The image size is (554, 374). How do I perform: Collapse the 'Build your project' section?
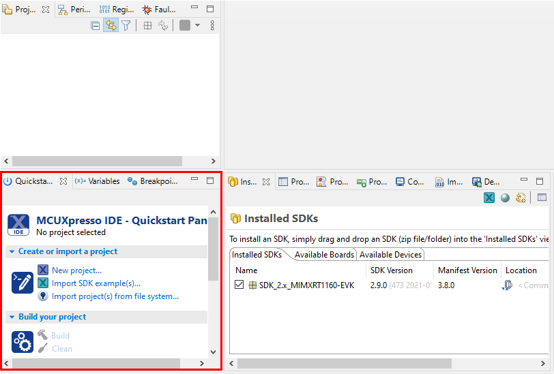[x=12, y=317]
